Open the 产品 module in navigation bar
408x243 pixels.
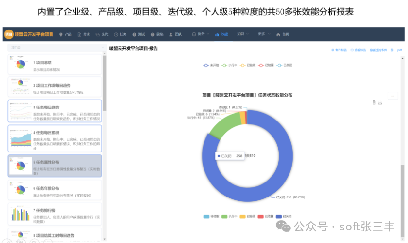(x=66, y=34)
